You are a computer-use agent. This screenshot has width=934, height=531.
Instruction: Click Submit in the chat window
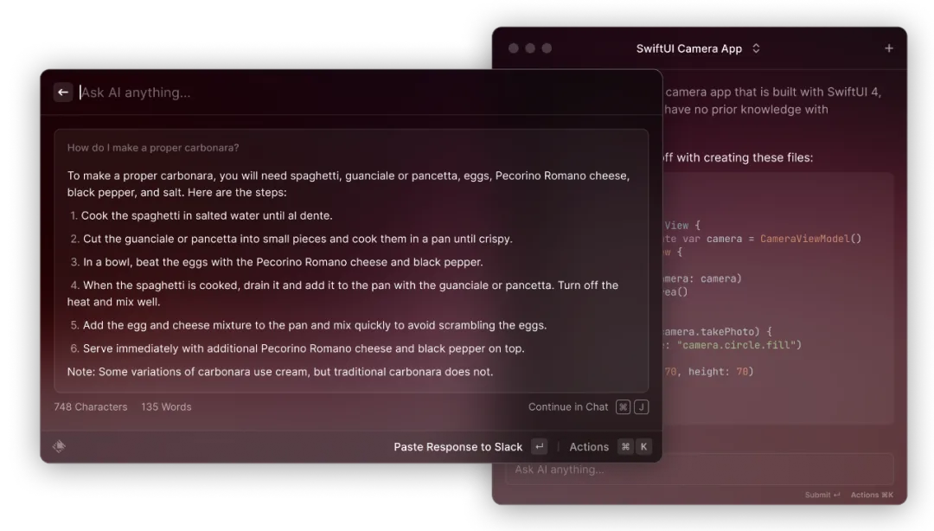[x=822, y=496]
